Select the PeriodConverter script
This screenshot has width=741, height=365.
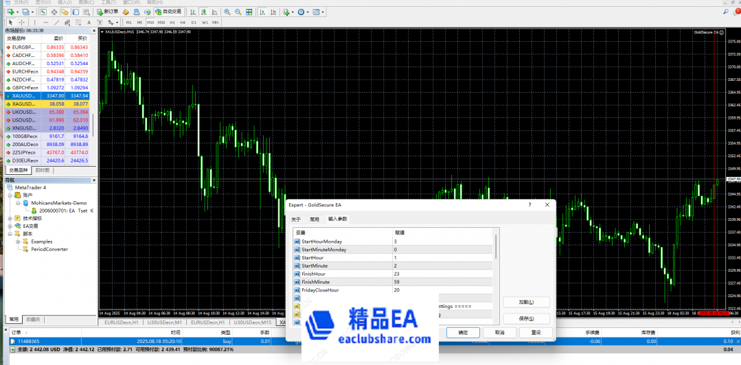[49, 249]
